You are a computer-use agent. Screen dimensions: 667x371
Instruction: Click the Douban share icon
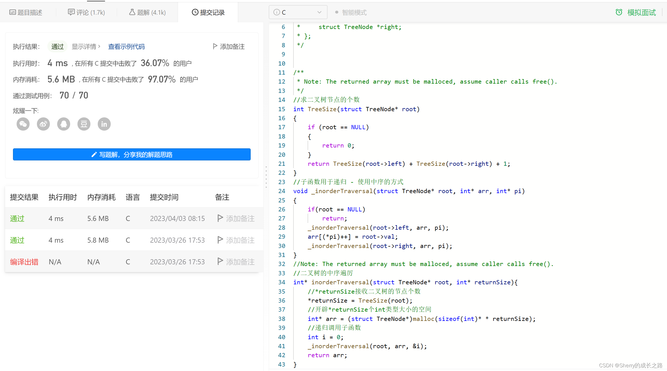point(84,124)
